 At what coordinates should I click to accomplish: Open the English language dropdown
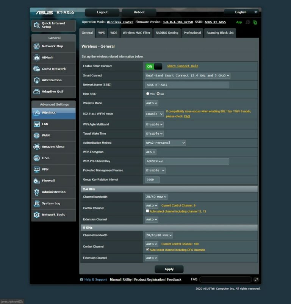point(241,12)
